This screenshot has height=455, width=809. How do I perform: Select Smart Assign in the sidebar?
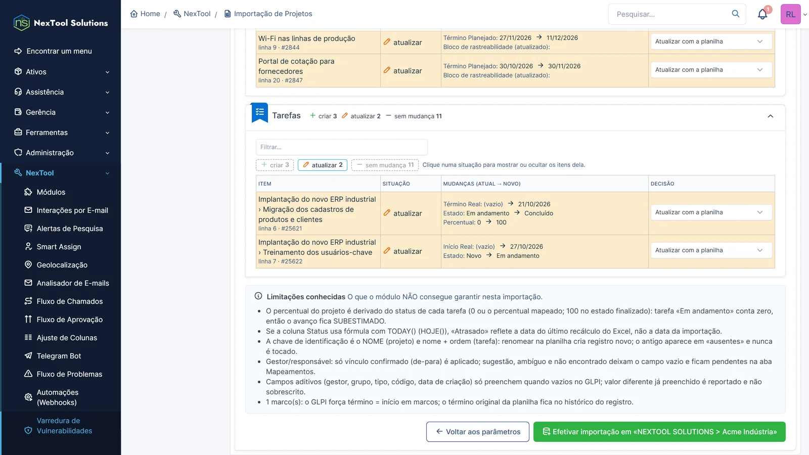59,247
